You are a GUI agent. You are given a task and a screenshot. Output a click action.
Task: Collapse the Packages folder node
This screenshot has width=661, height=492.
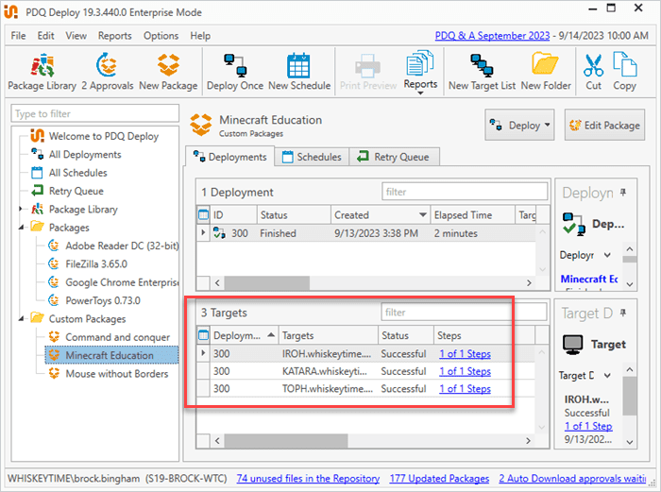click(21, 228)
